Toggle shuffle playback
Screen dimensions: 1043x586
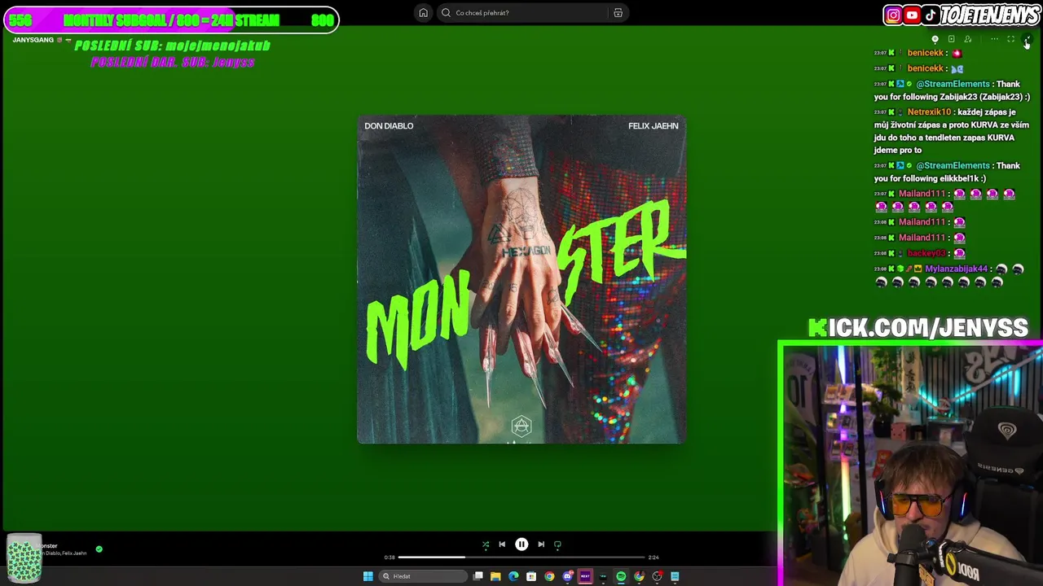pyautogui.click(x=486, y=544)
